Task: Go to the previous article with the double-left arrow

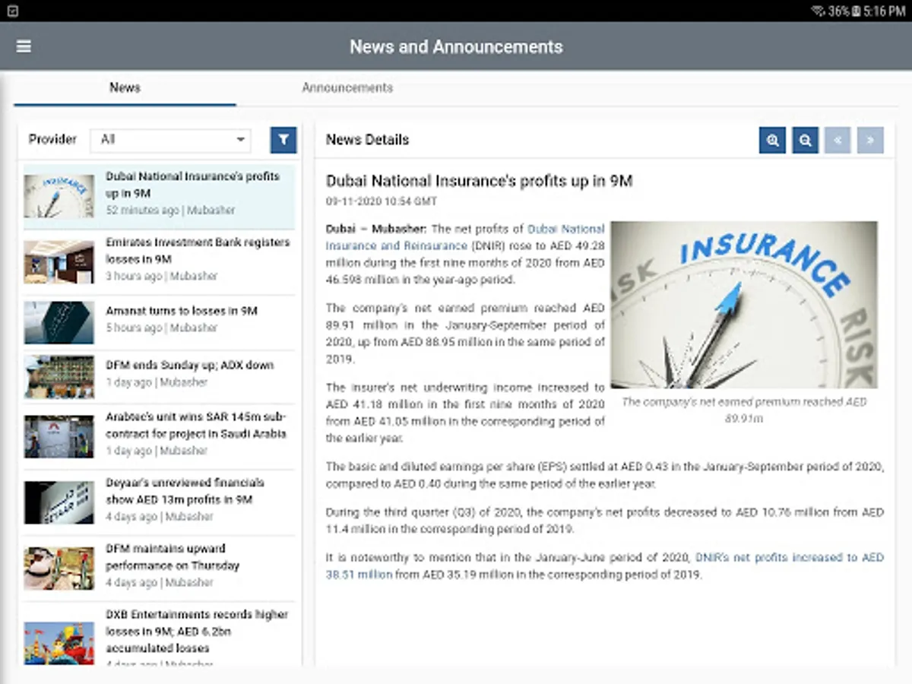Action: (x=838, y=140)
